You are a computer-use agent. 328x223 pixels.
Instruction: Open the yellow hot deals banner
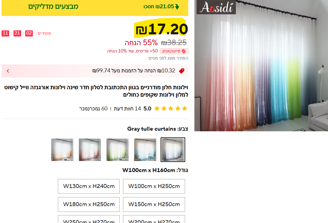point(95,8)
